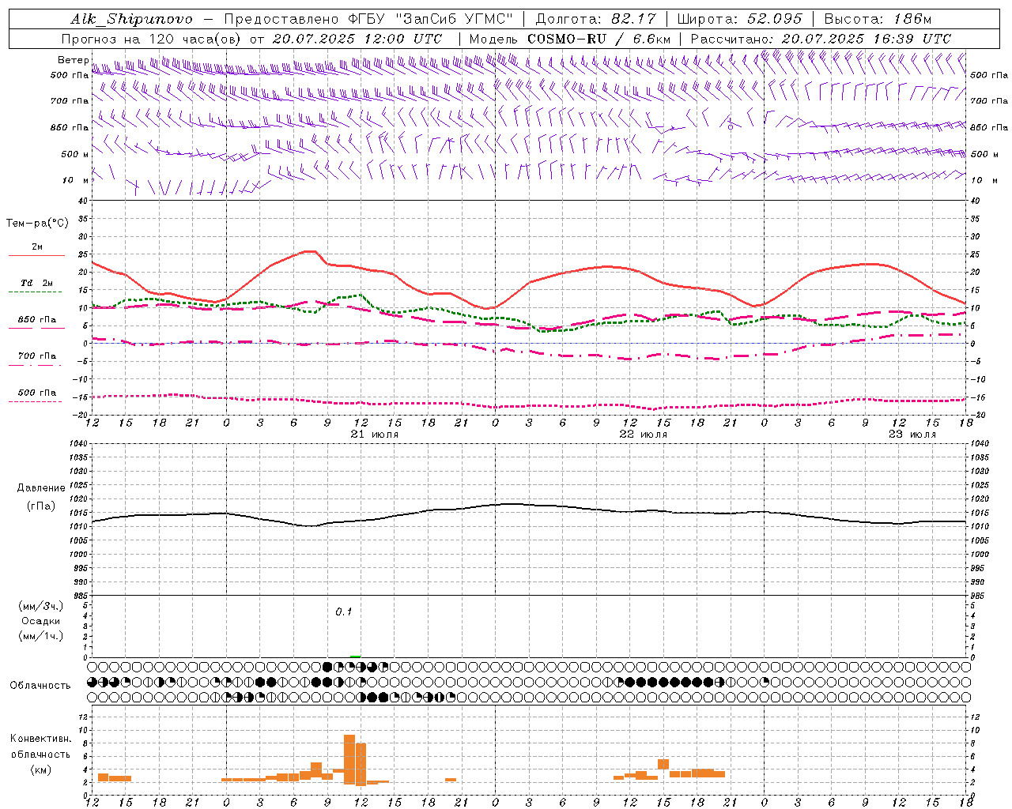Click the 21 июля date label
This screenshot has width=1012, height=809.
(x=375, y=435)
